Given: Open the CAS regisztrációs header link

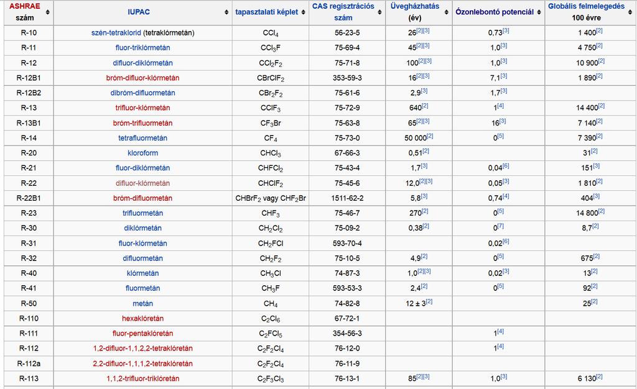Looking at the screenshot, I should tap(343, 6).
